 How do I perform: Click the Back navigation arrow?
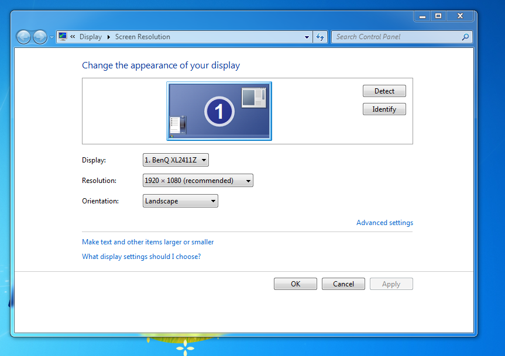coord(23,37)
